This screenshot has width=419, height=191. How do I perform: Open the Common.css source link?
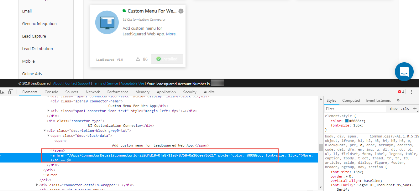(x=394, y=136)
